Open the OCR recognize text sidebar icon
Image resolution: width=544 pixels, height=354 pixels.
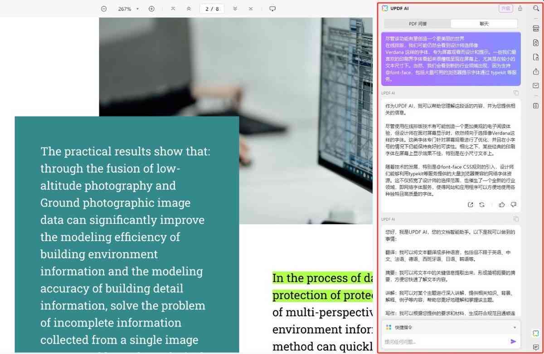[x=536, y=29]
